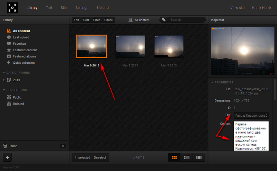Screen dimensions: 277x171
Task: Click the Trash can icon
Action: 5,146
